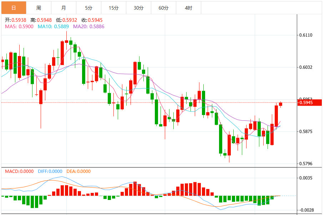Click the 高:0.5948 high price value
The width and height of the screenshot is (325, 215).
pyautogui.click(x=41, y=20)
